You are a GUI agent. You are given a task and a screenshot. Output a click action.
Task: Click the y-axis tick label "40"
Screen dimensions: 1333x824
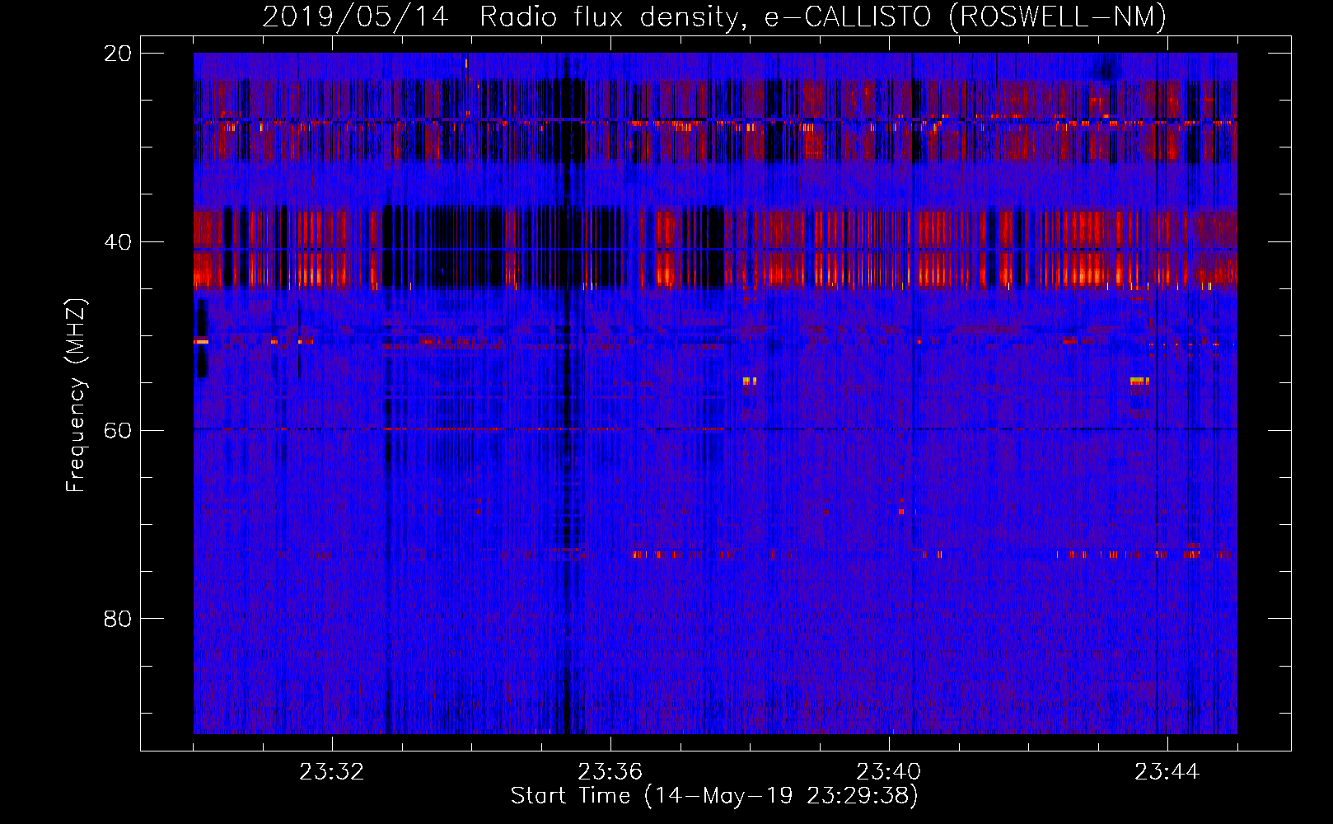click(x=118, y=242)
